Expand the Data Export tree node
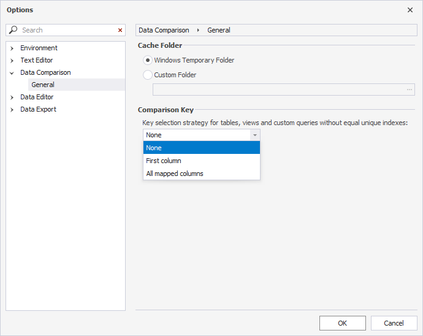 pyautogui.click(x=12, y=110)
